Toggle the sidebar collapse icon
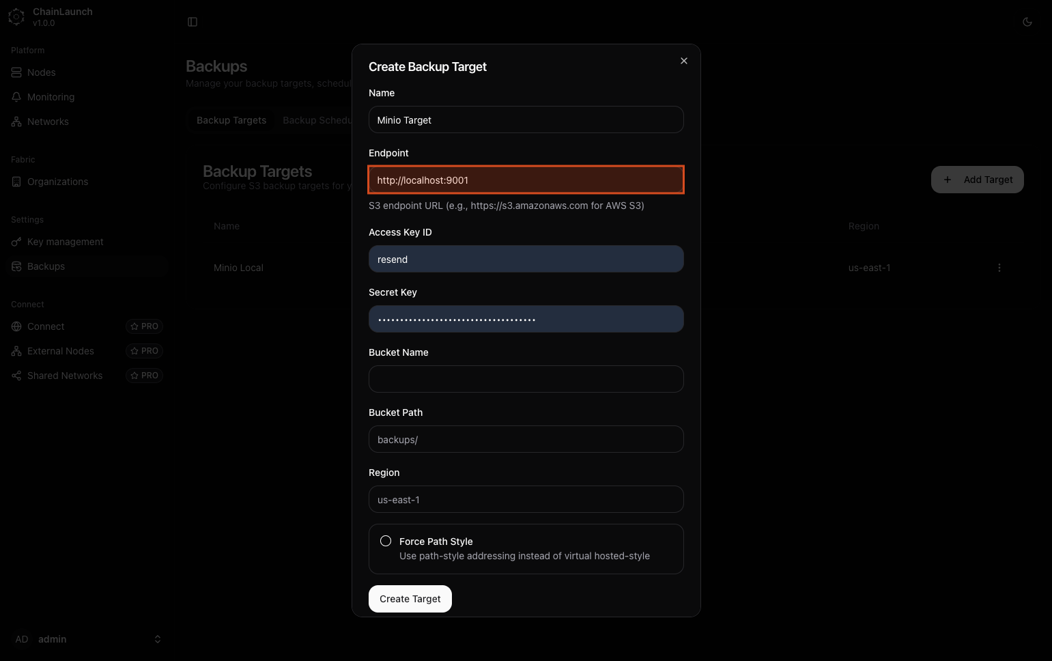Screen dimensions: 1052x661 tap(193, 22)
